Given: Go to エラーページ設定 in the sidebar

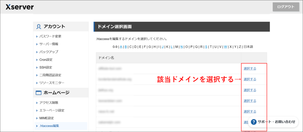Looking at the screenshot, I should click(52, 110).
